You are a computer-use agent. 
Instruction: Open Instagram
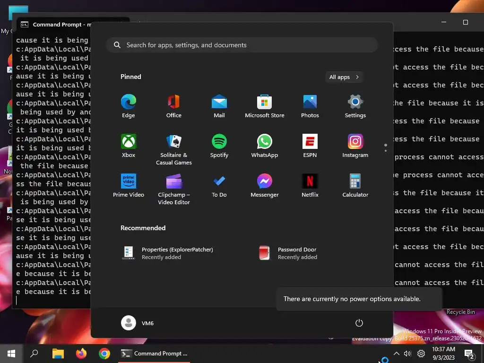(x=355, y=146)
